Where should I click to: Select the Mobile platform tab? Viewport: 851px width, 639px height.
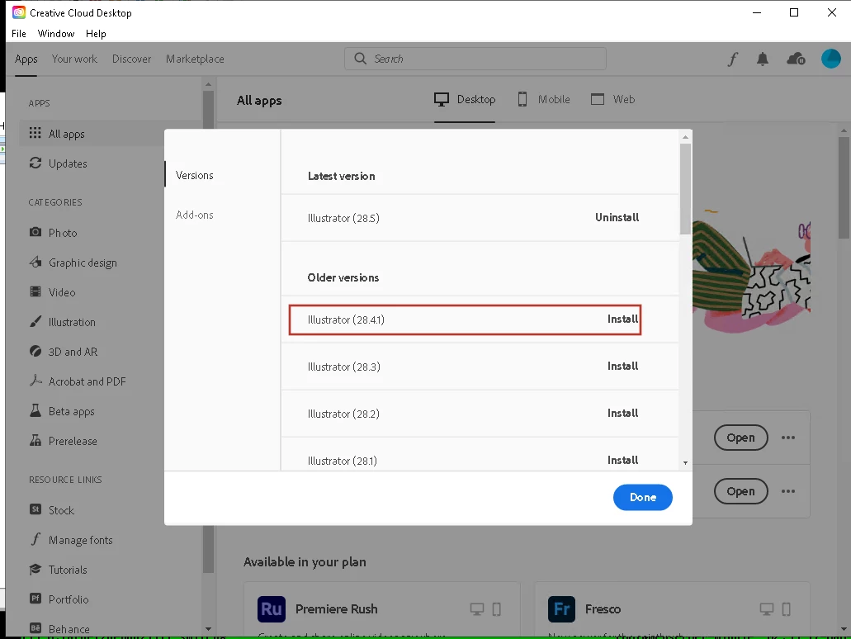[543, 99]
